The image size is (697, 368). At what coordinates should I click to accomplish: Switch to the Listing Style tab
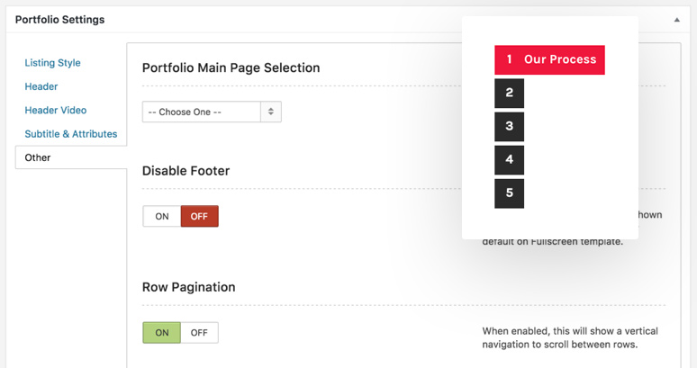point(52,63)
